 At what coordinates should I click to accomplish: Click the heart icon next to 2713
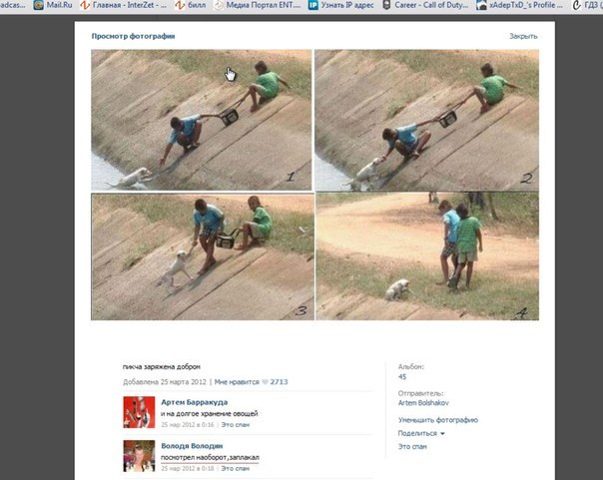[x=265, y=382]
